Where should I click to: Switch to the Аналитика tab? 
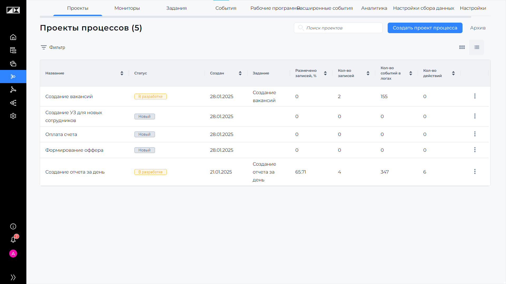(374, 8)
